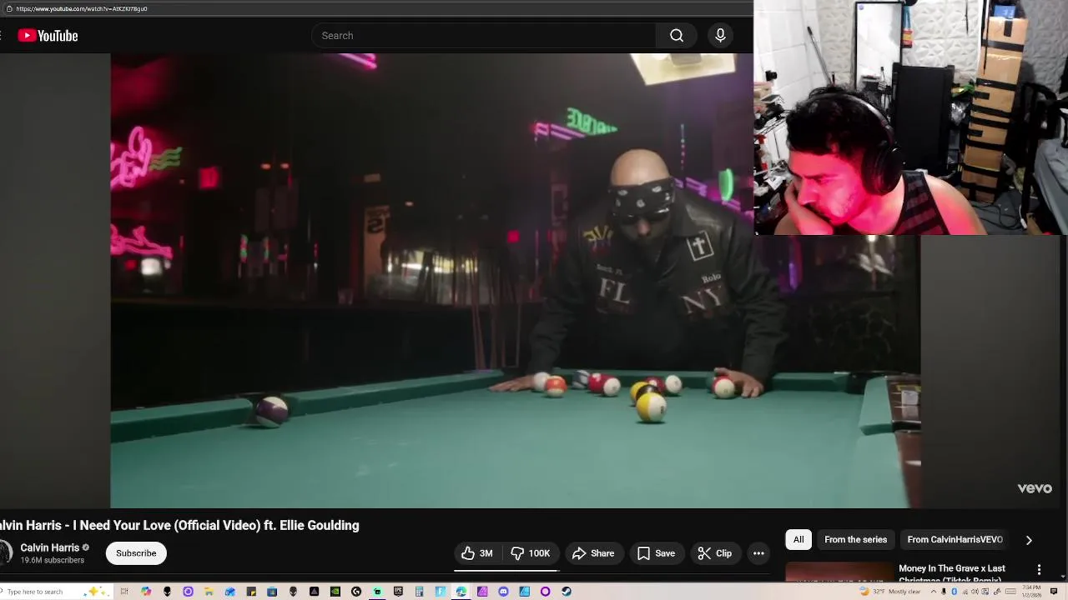
Task: Open Microsoft Store taskbar icon
Action: click(x=272, y=592)
